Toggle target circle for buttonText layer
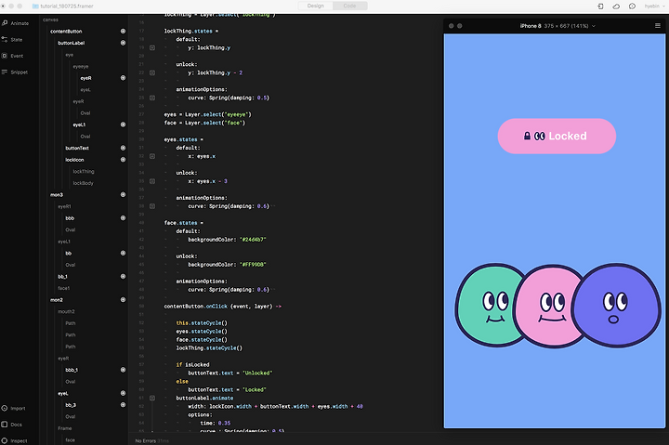This screenshot has width=669, height=445. [123, 148]
